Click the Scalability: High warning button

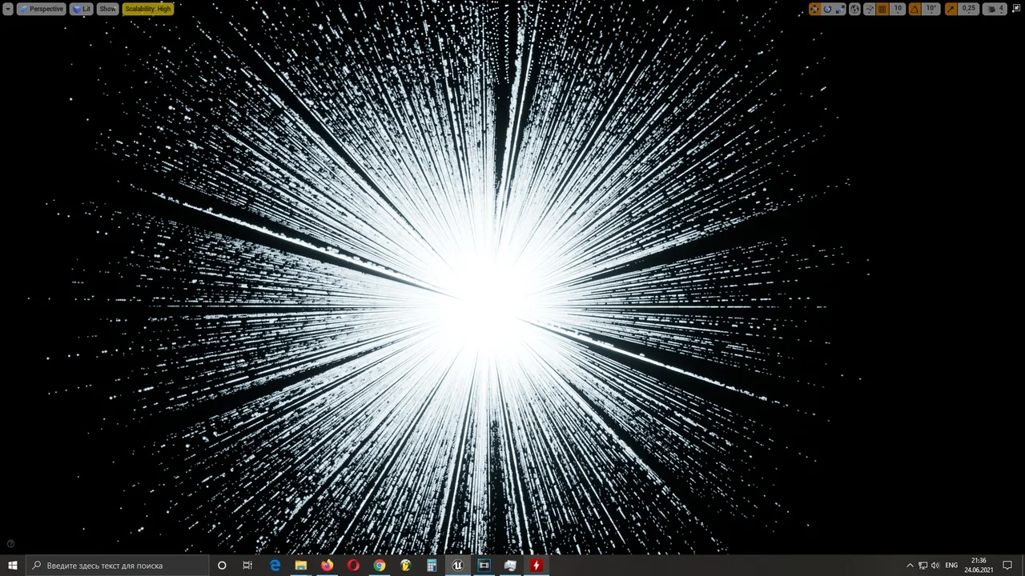click(148, 9)
